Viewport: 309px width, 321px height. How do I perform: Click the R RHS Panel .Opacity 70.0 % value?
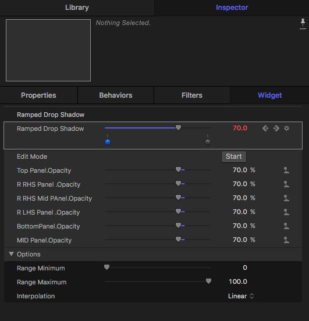coord(244,184)
